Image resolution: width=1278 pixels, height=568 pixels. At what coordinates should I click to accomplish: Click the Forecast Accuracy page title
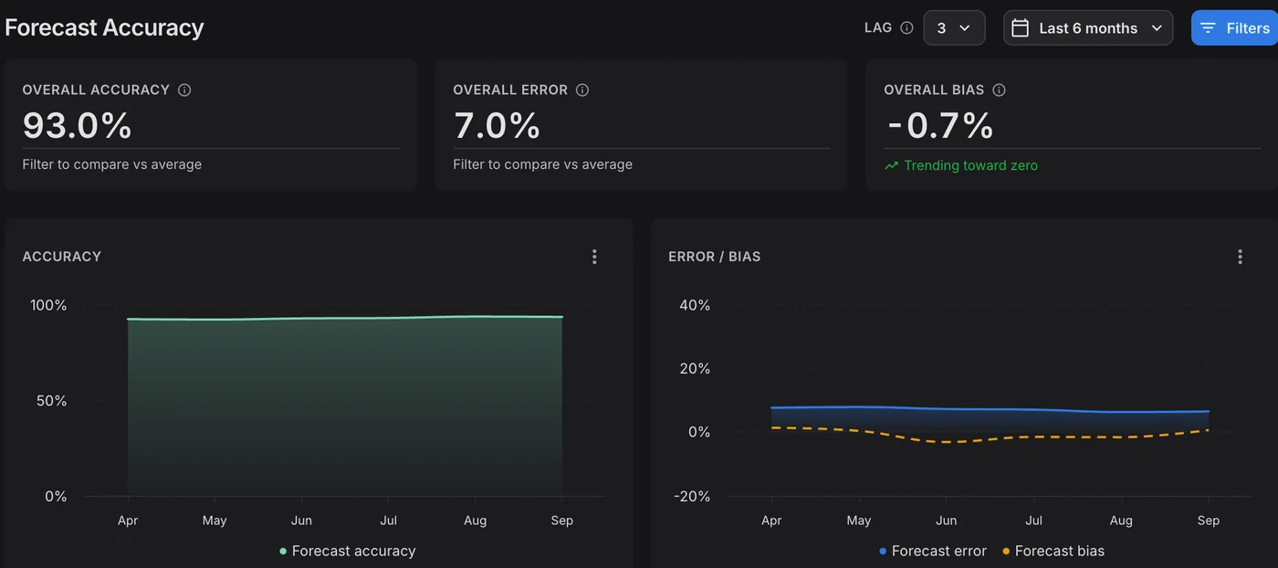pos(104,27)
